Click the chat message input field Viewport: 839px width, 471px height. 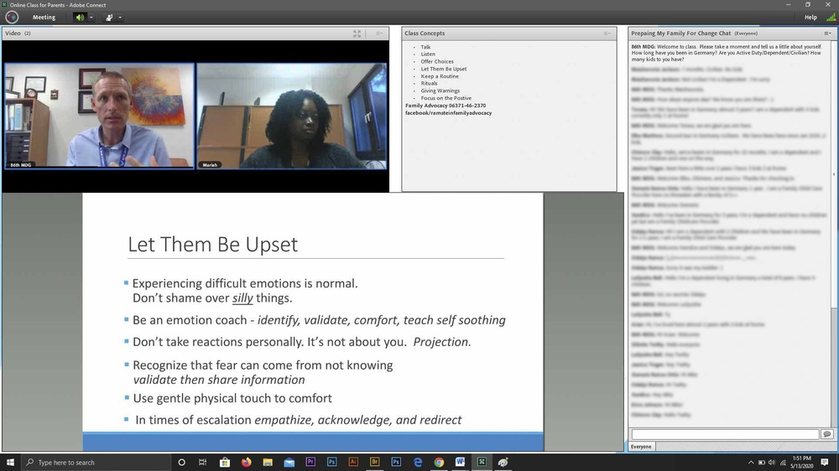click(x=725, y=434)
